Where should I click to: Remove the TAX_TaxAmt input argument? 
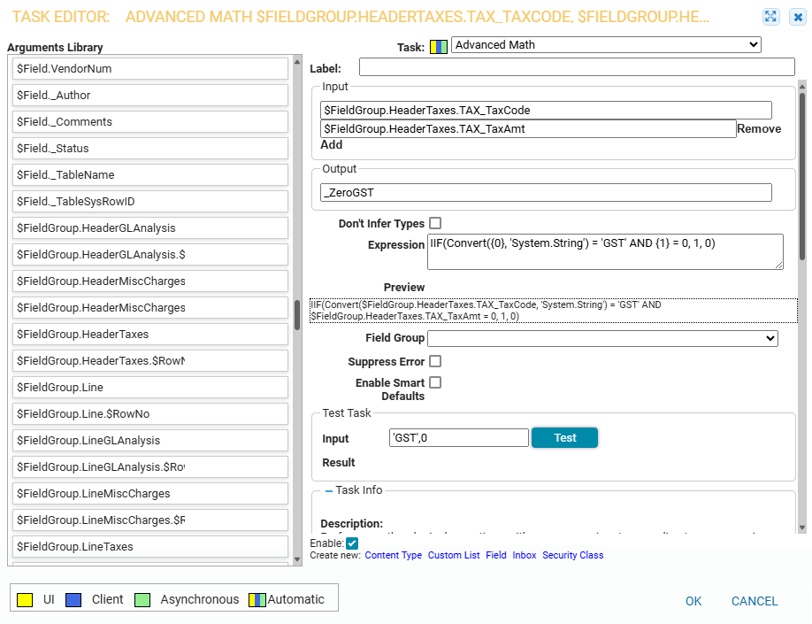tap(759, 128)
